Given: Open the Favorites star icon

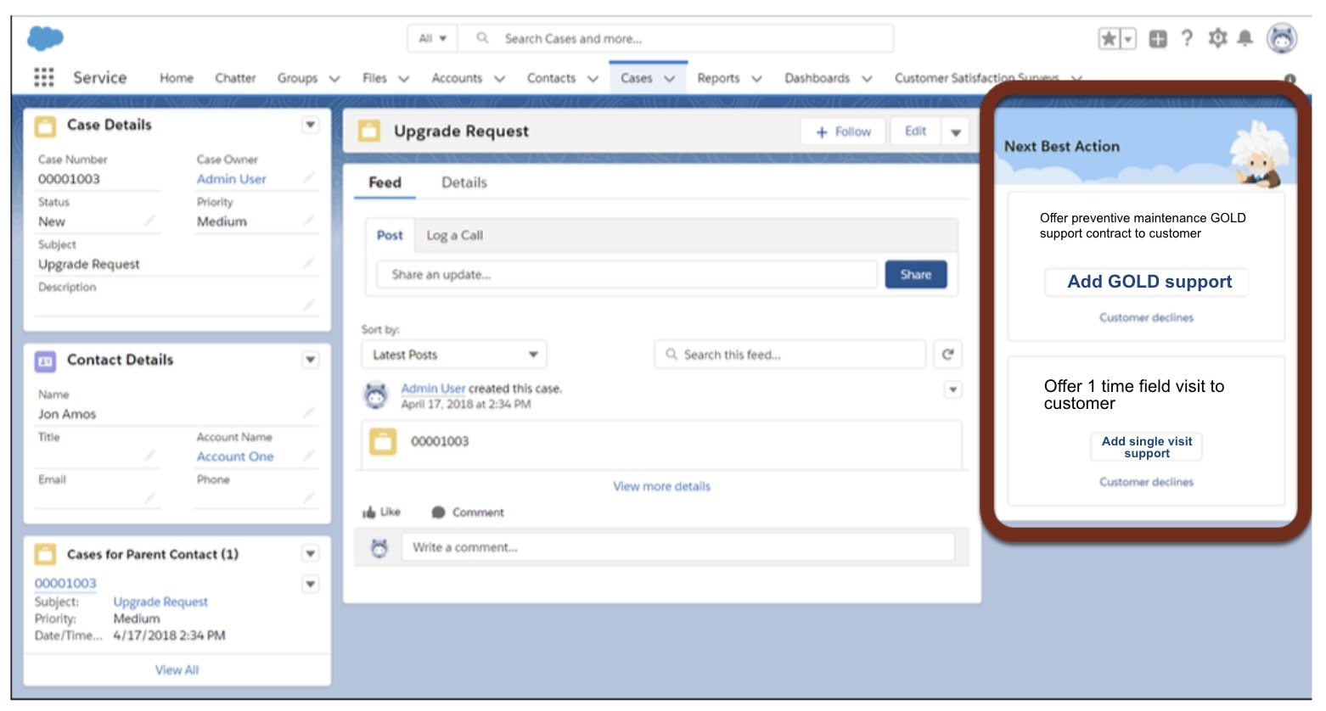Looking at the screenshot, I should click(x=1109, y=38).
